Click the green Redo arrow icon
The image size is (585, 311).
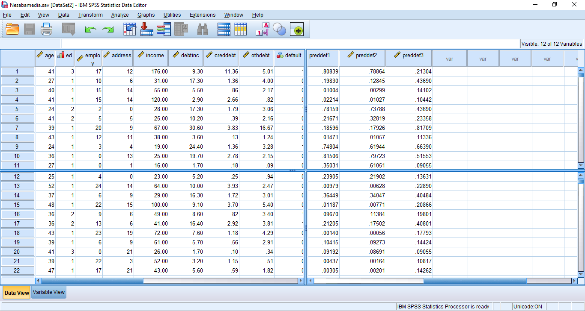pyautogui.click(x=108, y=29)
